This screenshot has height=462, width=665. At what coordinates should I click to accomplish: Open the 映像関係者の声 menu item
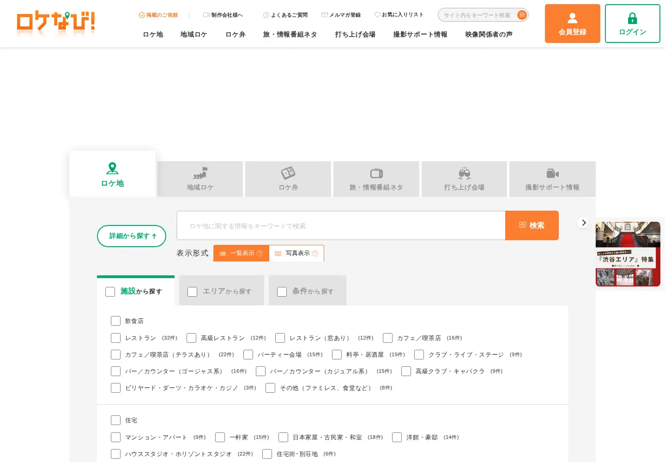click(x=489, y=35)
